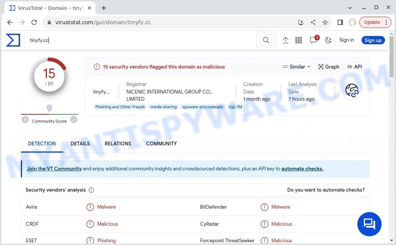This screenshot has width=396, height=245.
Task: Click the CyRadar Malicious alert icon
Action: tap(264, 224)
